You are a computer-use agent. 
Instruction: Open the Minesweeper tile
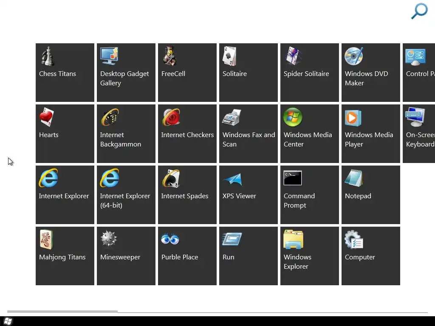tap(126, 256)
